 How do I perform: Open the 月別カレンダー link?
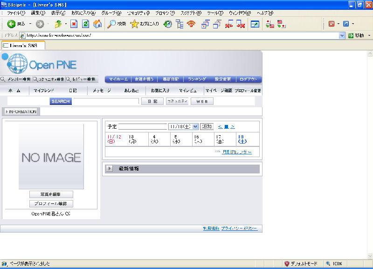pyautogui.click(x=236, y=152)
